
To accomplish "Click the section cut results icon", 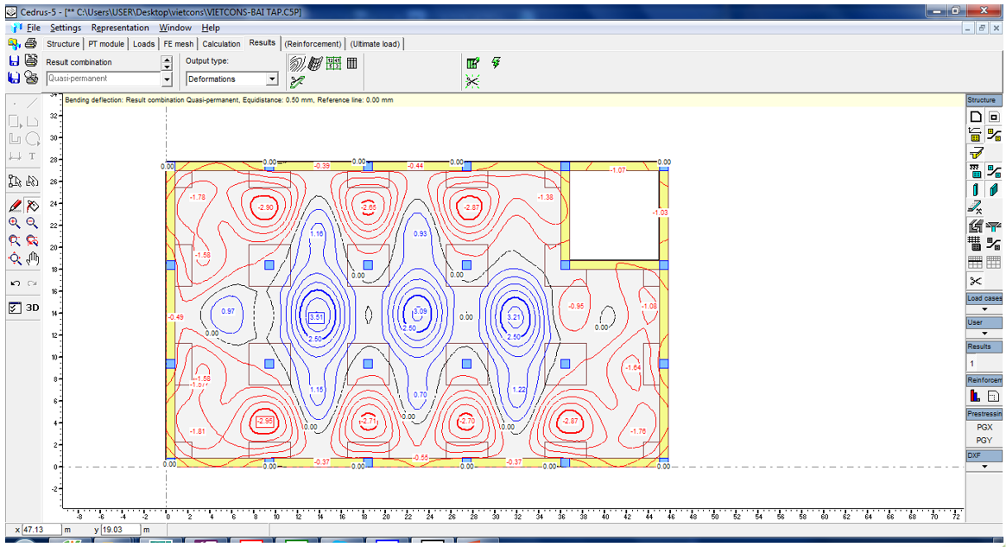I will coord(297,81).
